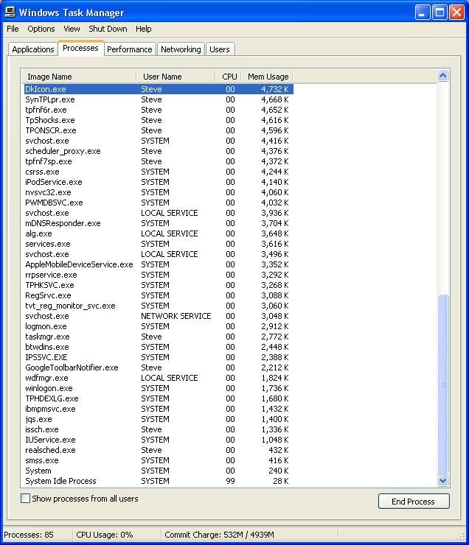Sort by the Mem Usage column header

coord(267,77)
